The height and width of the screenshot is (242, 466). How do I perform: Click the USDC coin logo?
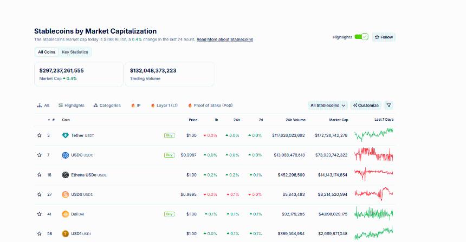click(66, 155)
